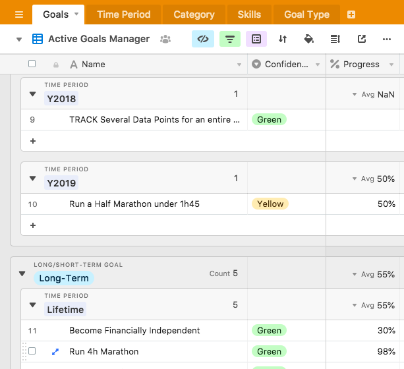This screenshot has height=369, width=404.
Task: Click the Yellow confidence tag
Action: tap(270, 204)
